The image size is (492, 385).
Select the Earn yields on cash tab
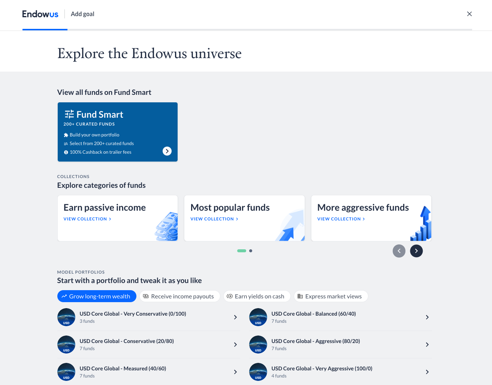(257, 296)
